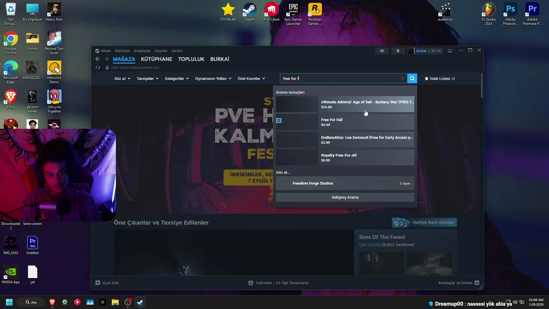This screenshot has height=309, width=549.
Task: Go forward in Steam navigation
Action: [x=106, y=59]
